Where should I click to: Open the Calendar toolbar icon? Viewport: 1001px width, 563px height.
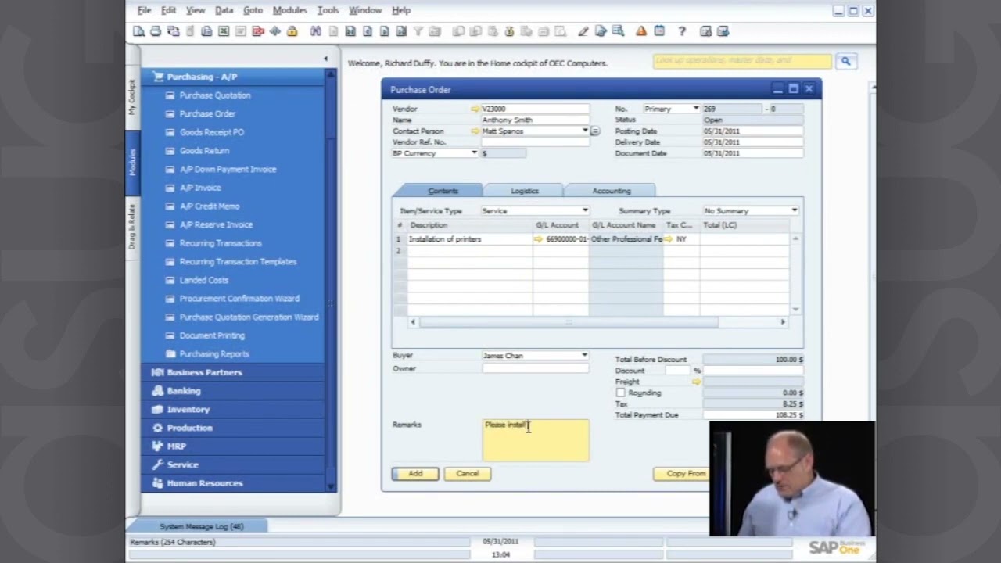[659, 31]
